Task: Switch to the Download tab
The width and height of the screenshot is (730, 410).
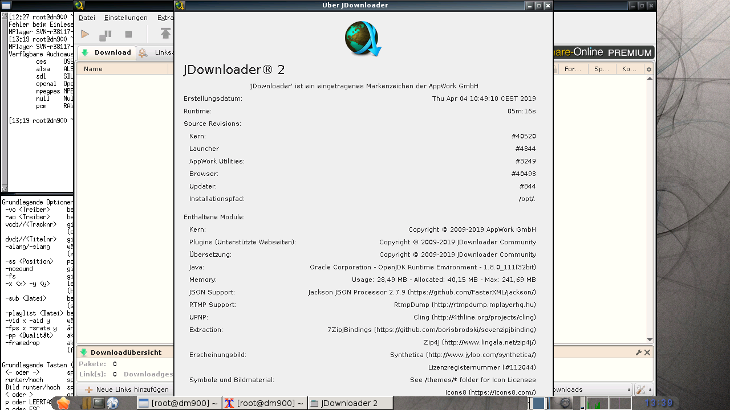Action: click(x=107, y=52)
